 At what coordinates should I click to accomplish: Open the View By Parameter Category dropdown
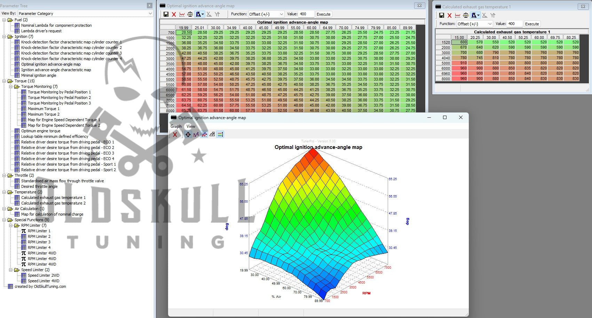(x=85, y=14)
